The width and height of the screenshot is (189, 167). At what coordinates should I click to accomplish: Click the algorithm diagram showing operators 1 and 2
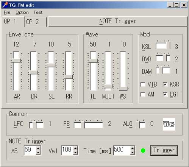[x=169, y=124]
